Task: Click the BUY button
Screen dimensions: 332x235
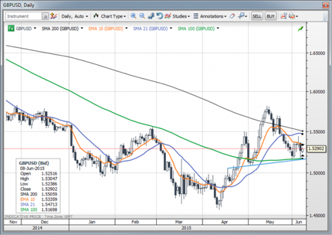Action: coord(270,16)
